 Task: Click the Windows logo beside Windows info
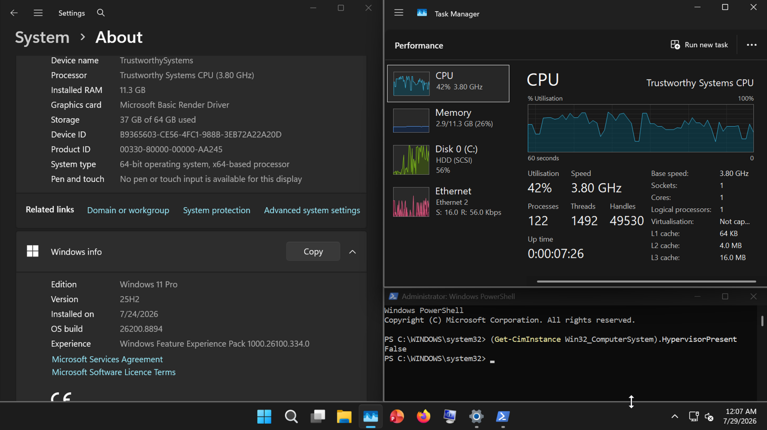[x=32, y=251]
